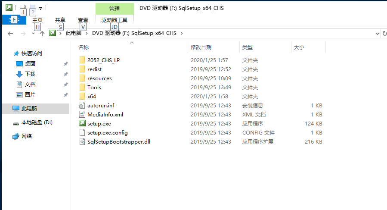
Task: Select 下载 in navigation pane
Action: (x=30, y=74)
